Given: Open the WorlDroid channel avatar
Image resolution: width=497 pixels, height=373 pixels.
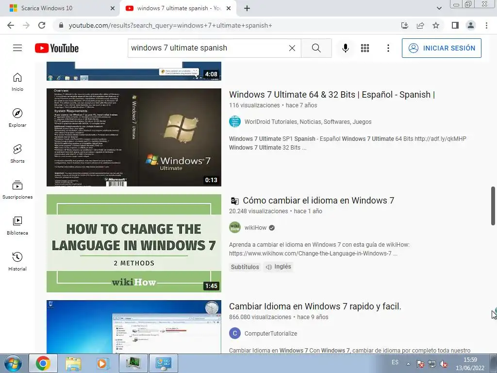Looking at the screenshot, I should 235,121.
